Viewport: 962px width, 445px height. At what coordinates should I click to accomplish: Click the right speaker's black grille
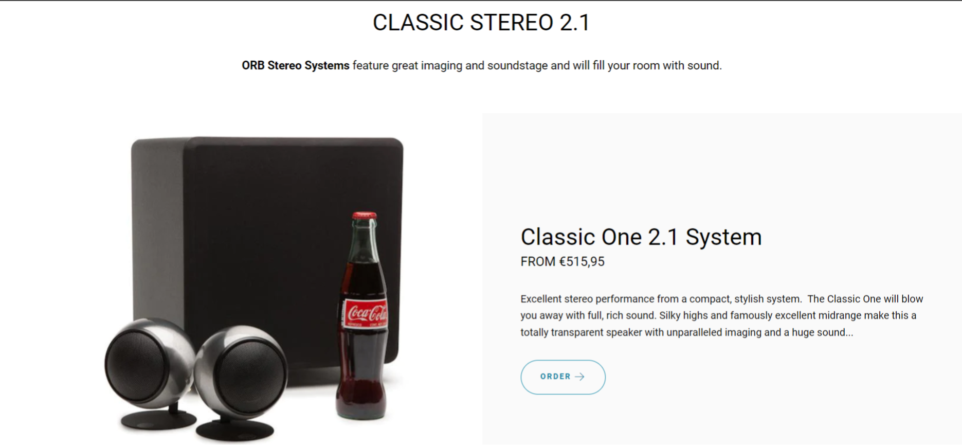[x=248, y=371]
